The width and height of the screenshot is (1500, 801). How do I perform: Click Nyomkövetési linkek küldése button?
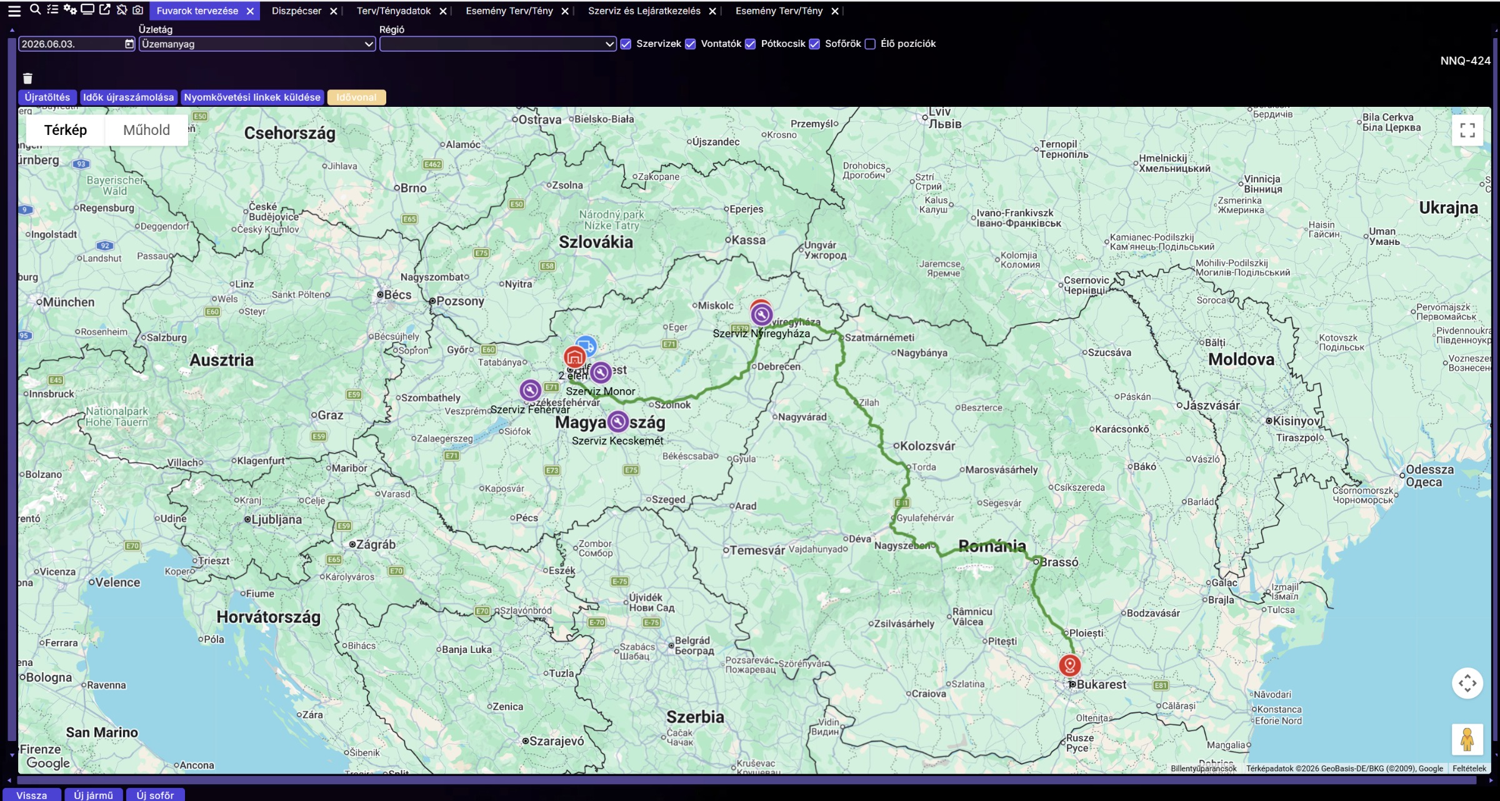click(252, 97)
